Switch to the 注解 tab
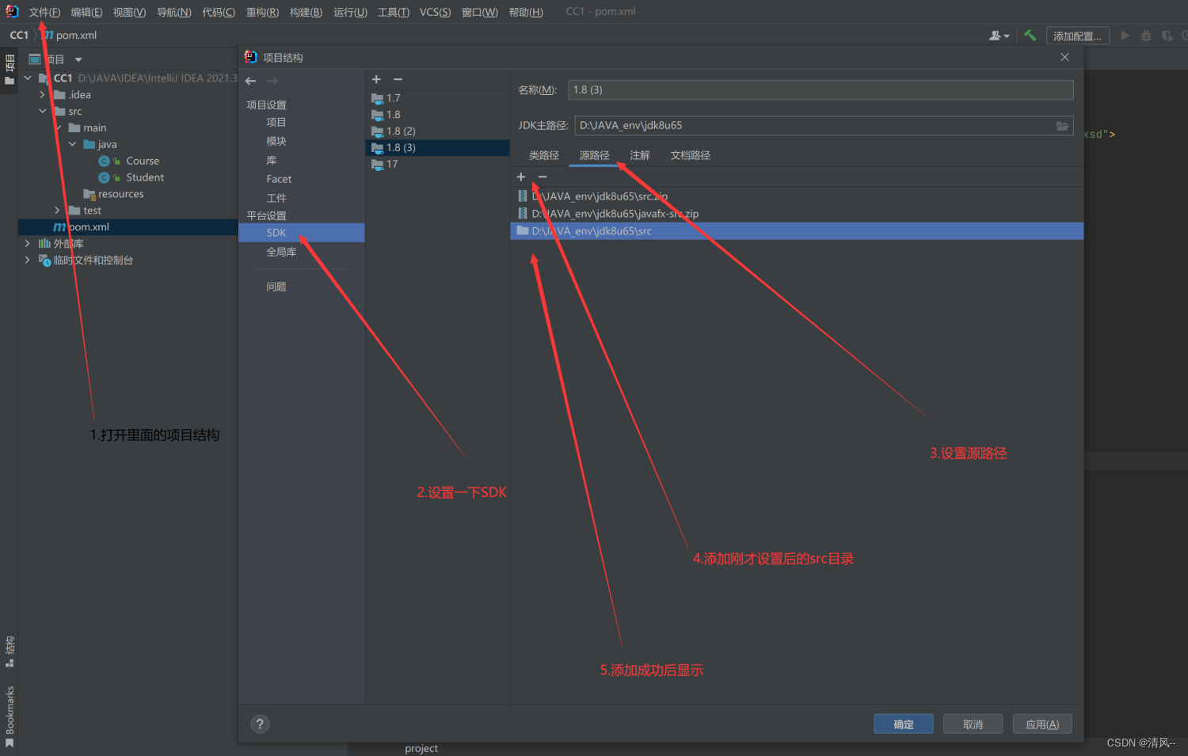1188x756 pixels. coord(640,155)
